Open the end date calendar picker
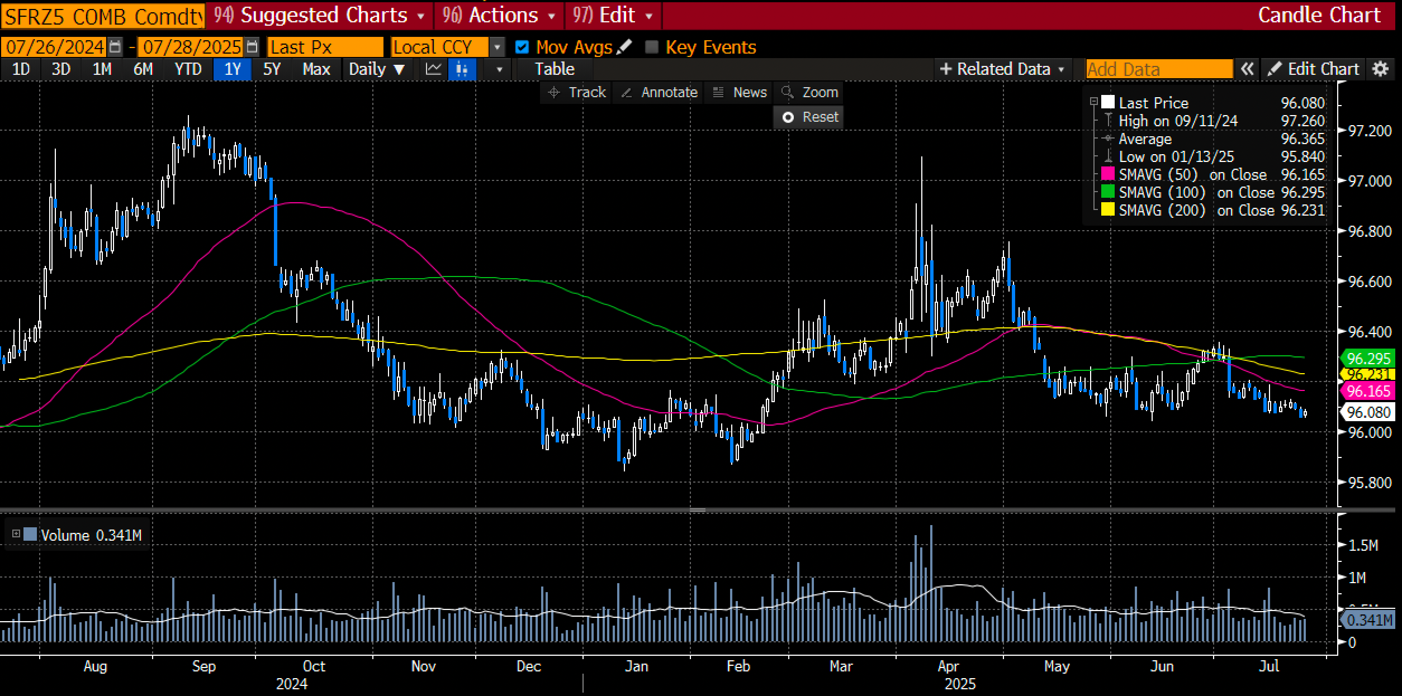 point(253,47)
